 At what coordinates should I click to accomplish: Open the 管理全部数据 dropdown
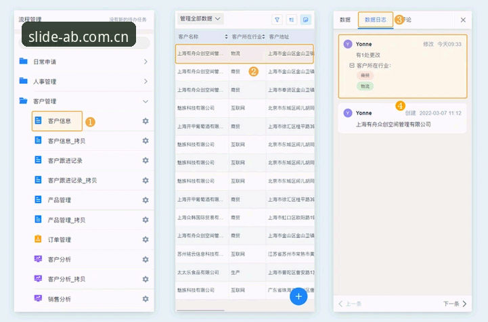coord(200,19)
